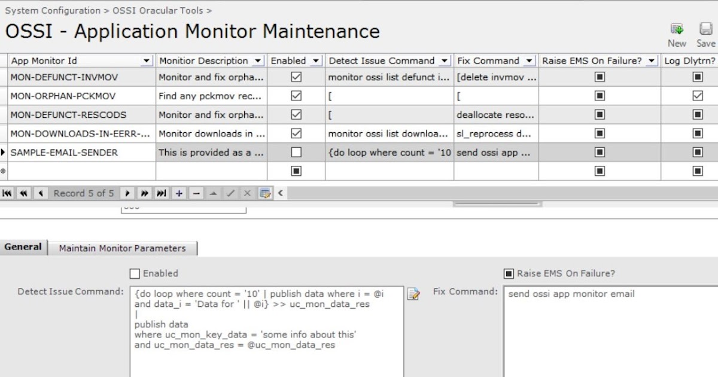Screen dimensions: 718x377
Task: Select the MON-DOWNLOADS-IN-EERR row
Action: [78, 133]
